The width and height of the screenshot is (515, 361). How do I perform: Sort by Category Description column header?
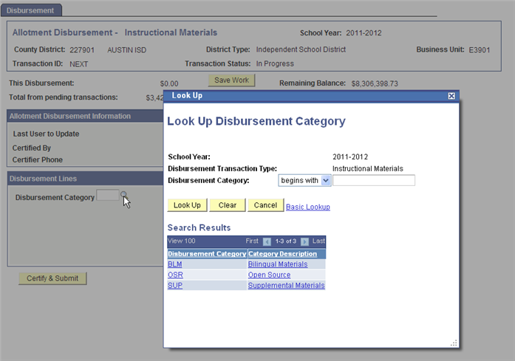pyautogui.click(x=282, y=254)
